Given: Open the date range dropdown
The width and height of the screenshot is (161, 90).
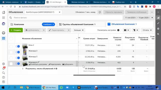Looking at the screenshot, I should [139, 18].
